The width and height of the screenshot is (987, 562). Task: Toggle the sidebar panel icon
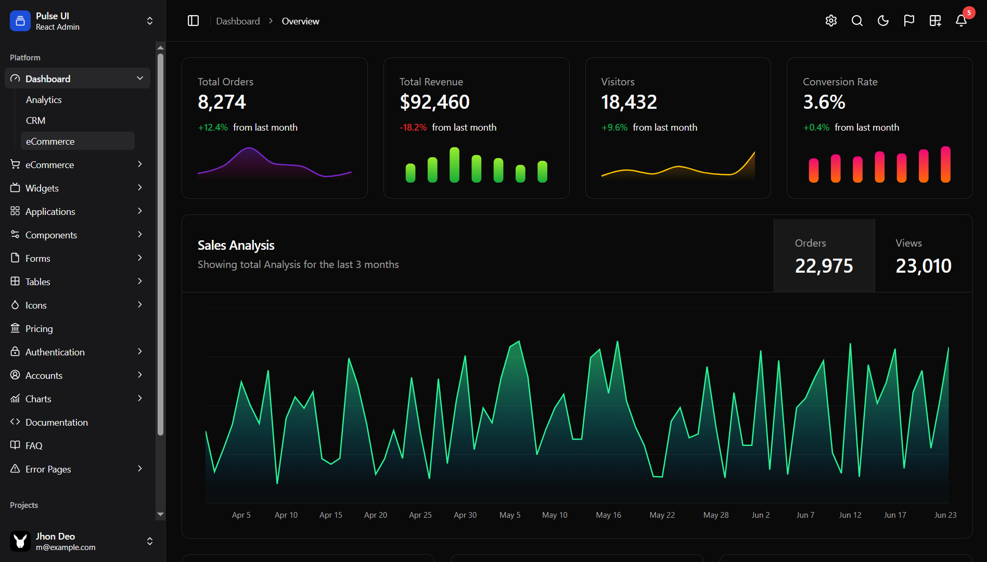[193, 21]
